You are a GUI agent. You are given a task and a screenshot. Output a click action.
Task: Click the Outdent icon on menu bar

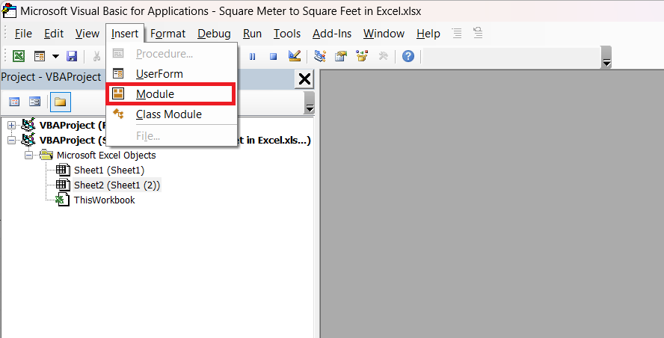478,33
